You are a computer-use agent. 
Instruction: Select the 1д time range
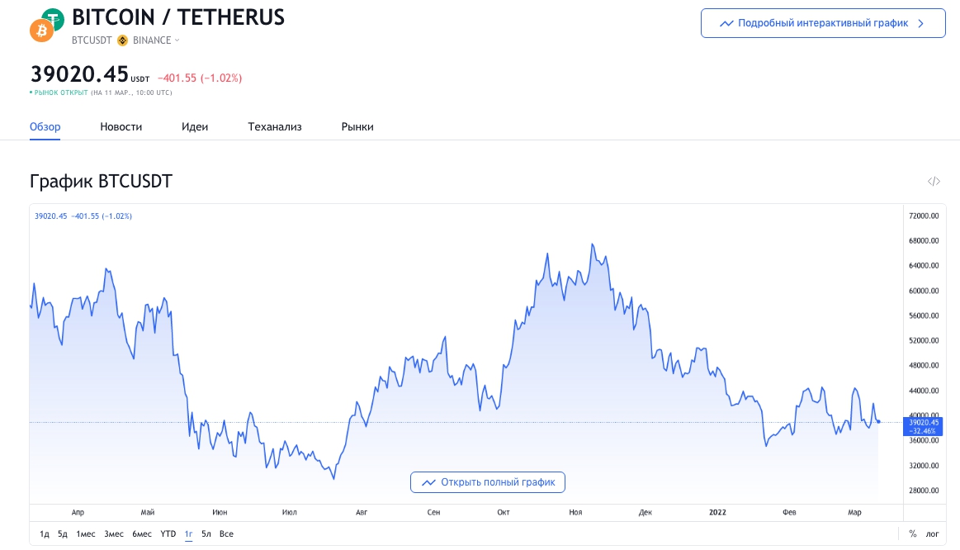point(45,534)
